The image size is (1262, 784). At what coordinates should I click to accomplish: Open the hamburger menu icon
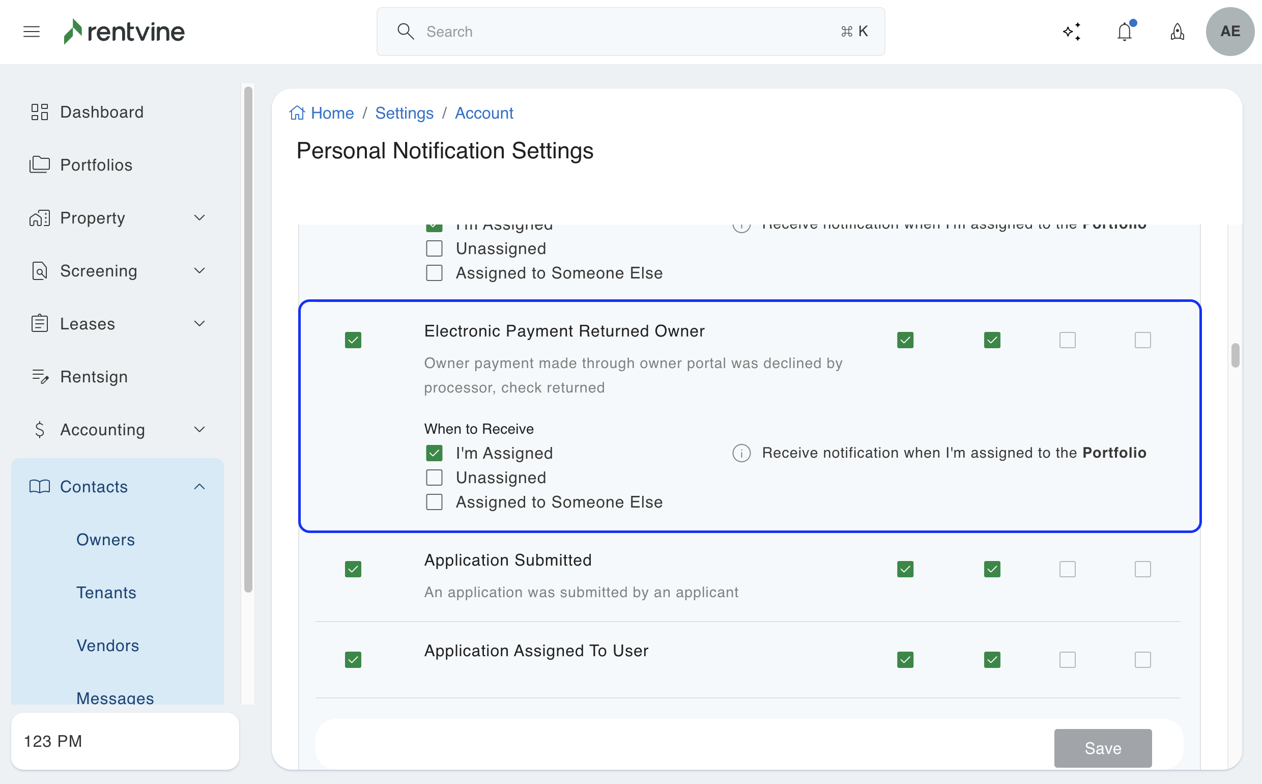point(32,32)
